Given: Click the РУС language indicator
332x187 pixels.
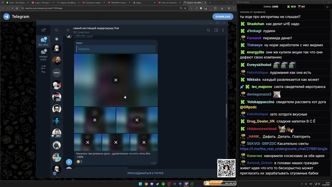Looking at the screenshot, I should point(311,184).
